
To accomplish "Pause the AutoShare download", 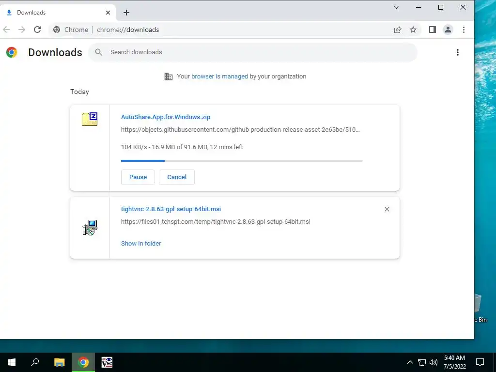I will [x=138, y=177].
